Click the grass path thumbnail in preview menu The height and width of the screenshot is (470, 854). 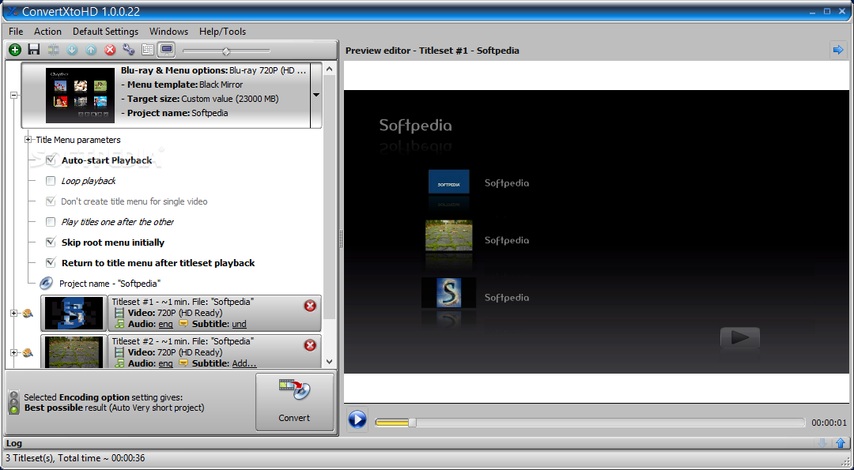tap(449, 235)
